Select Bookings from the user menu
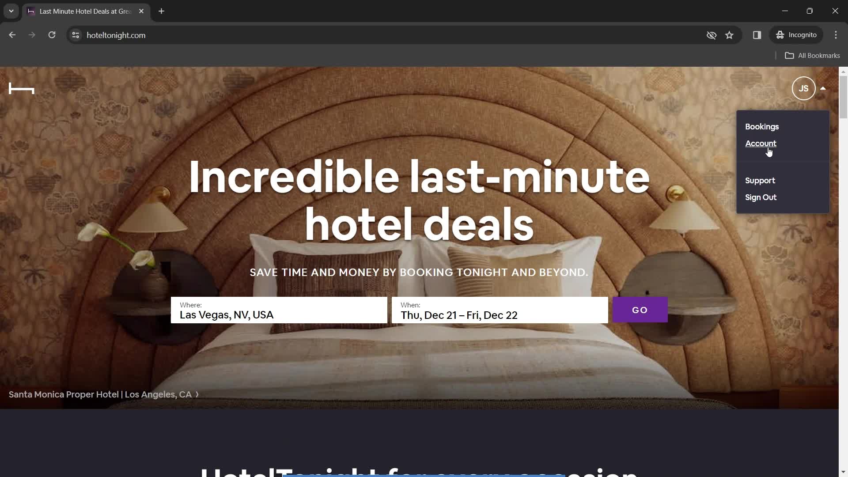This screenshot has width=848, height=477. 762,126
